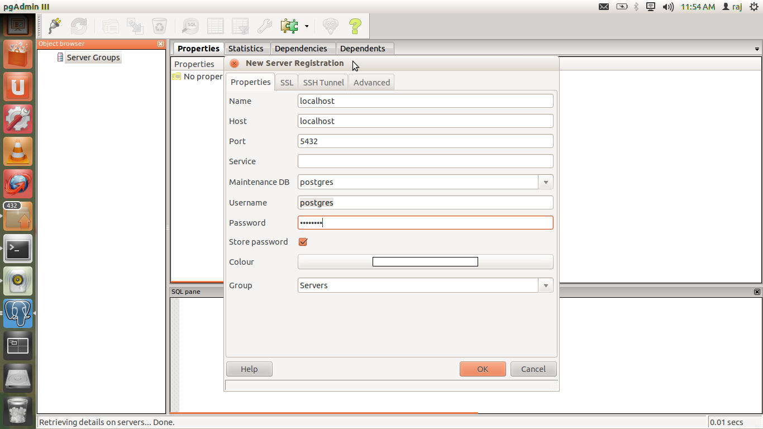Click the View data grid toolbar icon

coord(216,26)
